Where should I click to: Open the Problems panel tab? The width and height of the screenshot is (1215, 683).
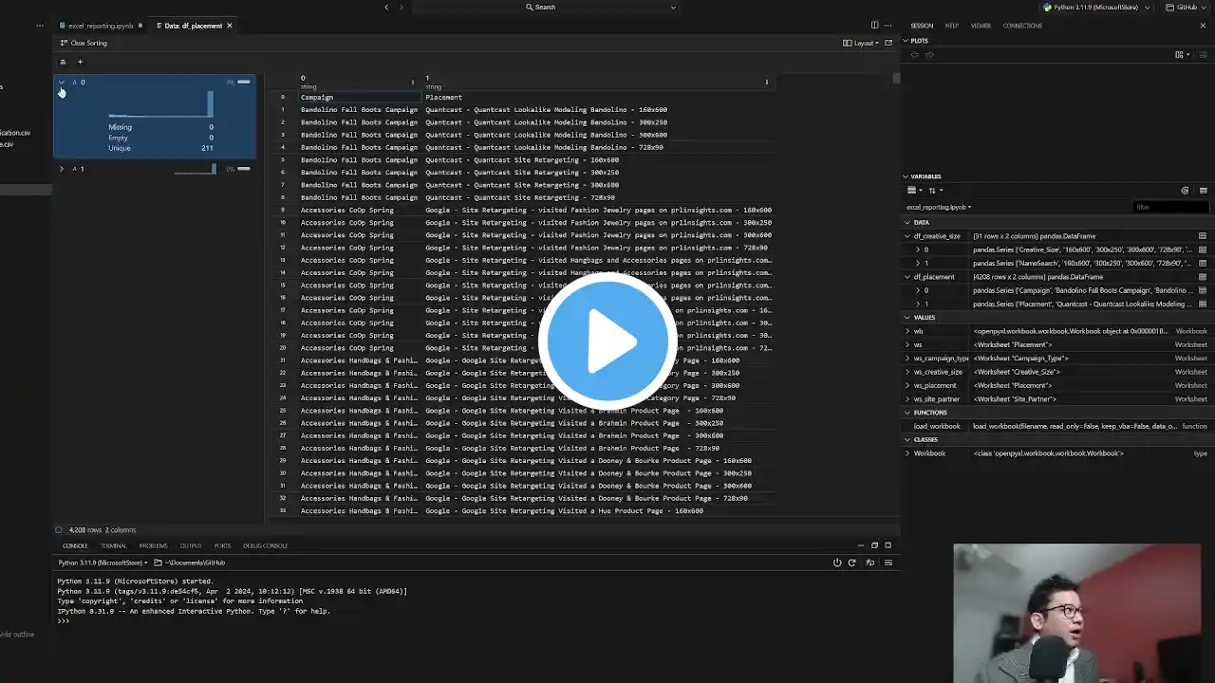point(153,545)
